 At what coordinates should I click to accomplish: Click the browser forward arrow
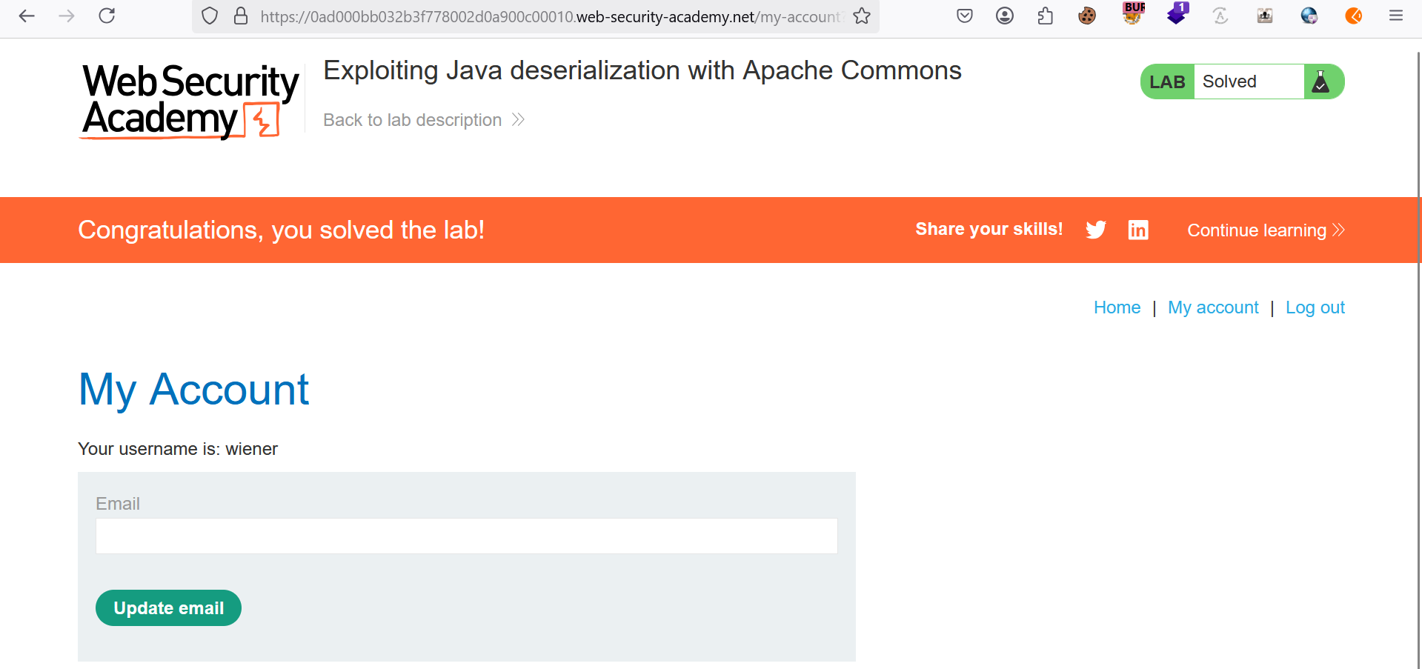(x=67, y=16)
